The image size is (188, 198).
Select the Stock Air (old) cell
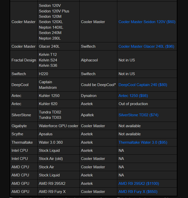pos(51,159)
